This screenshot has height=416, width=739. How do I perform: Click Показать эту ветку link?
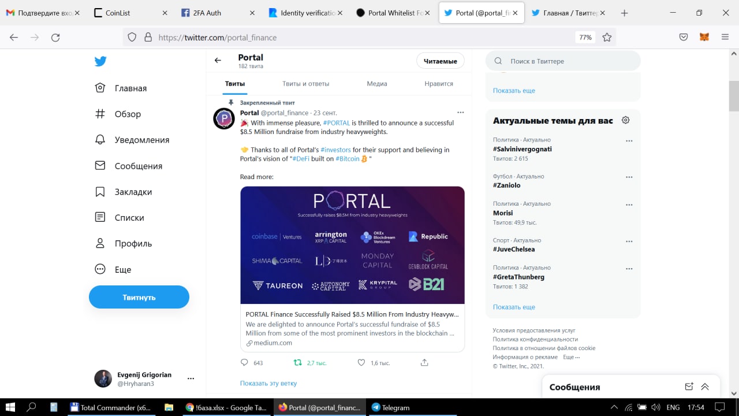268,383
